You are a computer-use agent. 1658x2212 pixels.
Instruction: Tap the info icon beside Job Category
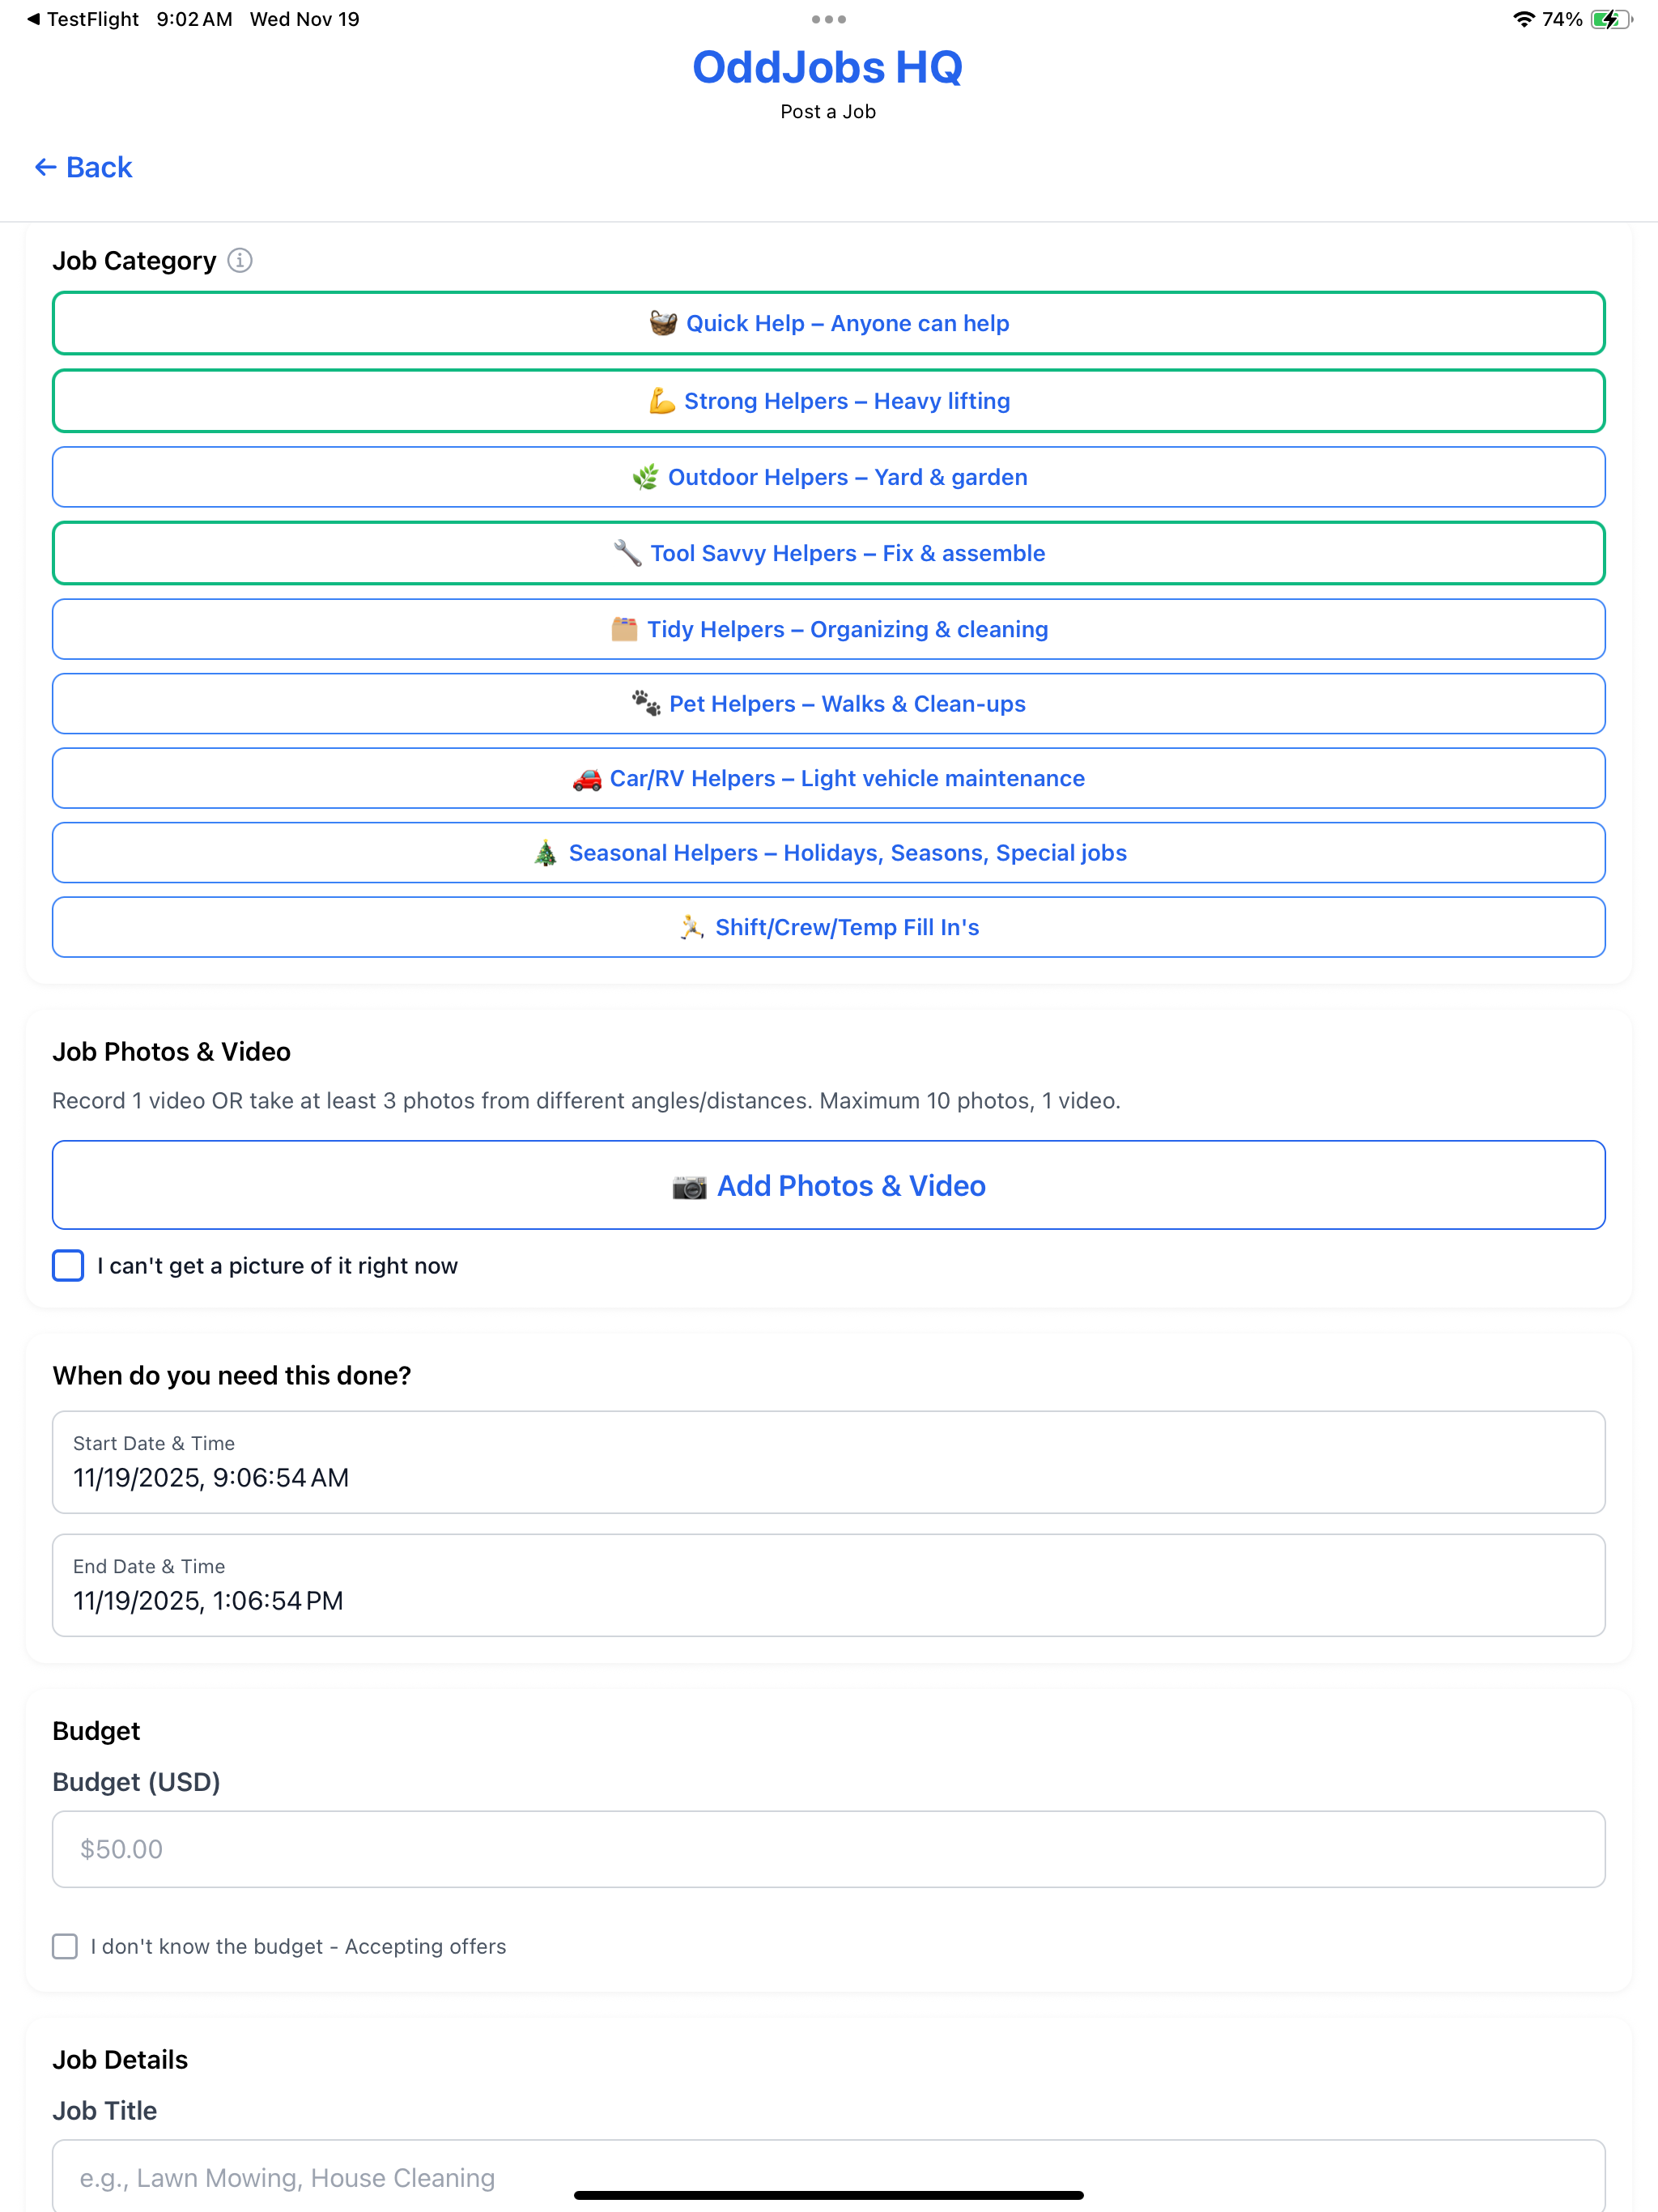pyautogui.click(x=240, y=260)
